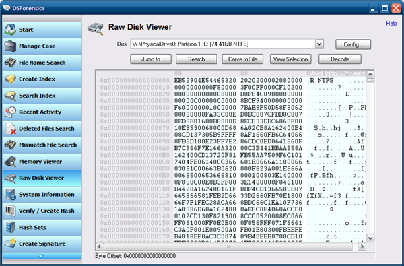Open Mismatch File Search
This screenshot has width=404, height=266.
(x=42, y=145)
